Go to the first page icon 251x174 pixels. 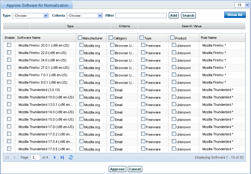click(7, 157)
